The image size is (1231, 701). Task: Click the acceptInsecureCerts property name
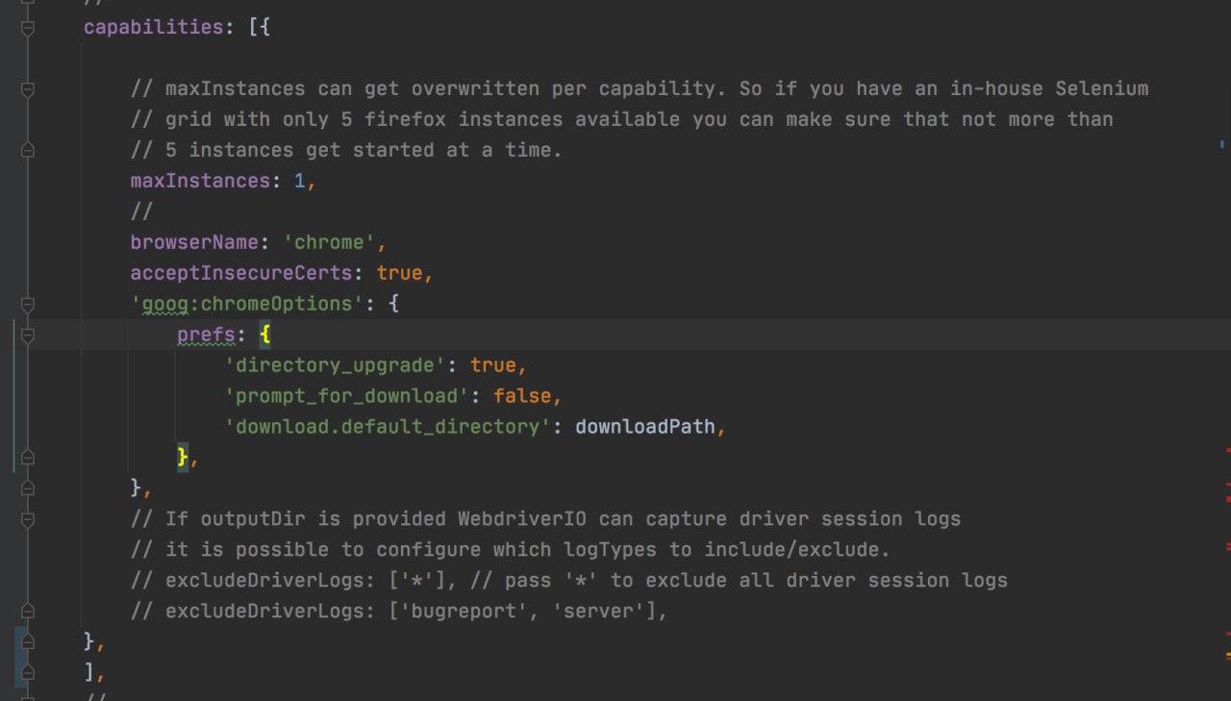coord(241,273)
